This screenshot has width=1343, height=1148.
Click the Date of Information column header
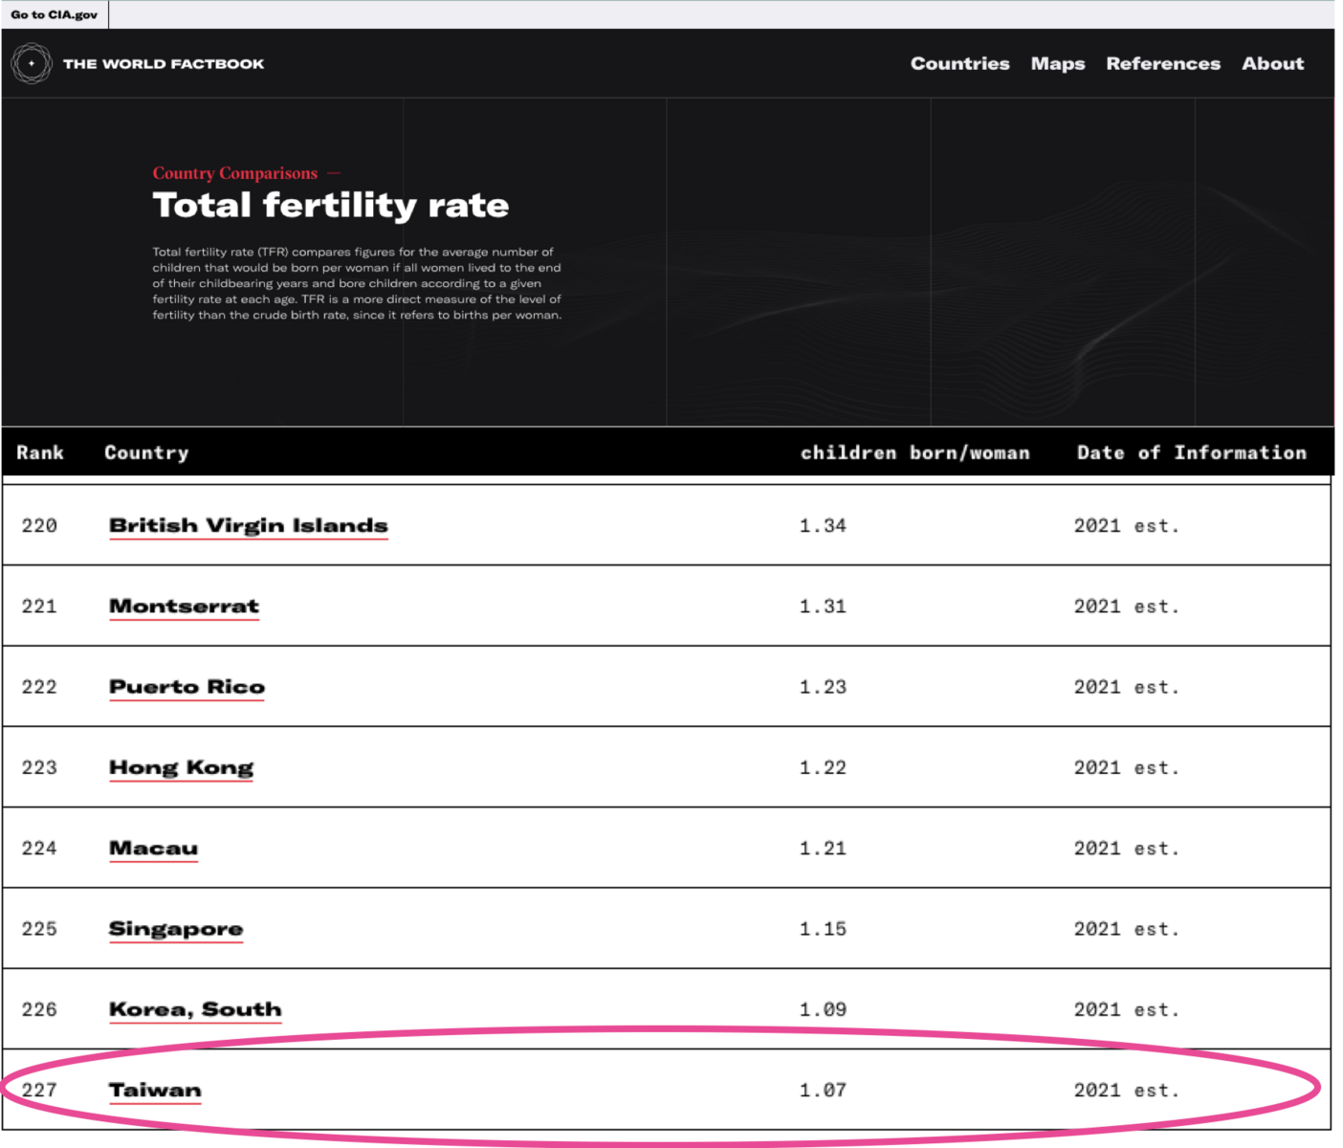(1191, 453)
